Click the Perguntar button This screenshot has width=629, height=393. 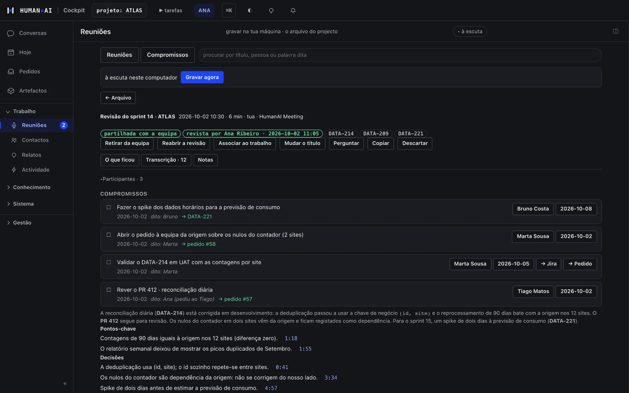(346, 143)
